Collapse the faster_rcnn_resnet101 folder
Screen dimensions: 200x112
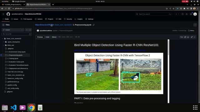[2, 39]
